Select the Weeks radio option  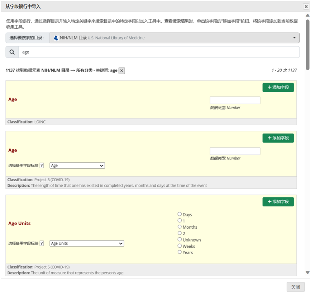click(x=180, y=246)
